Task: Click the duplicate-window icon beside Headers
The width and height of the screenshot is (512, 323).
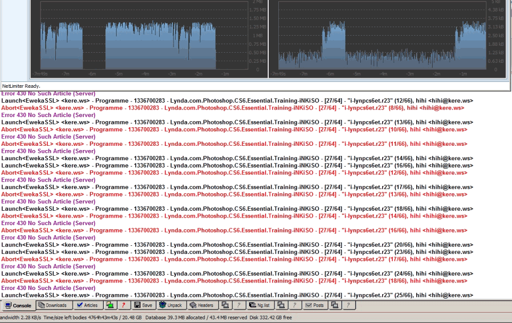Action: pos(225,304)
